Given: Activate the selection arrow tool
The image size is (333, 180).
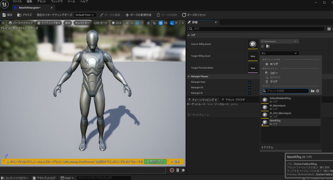Looking at the screenshot, I should [x=127, y=23].
